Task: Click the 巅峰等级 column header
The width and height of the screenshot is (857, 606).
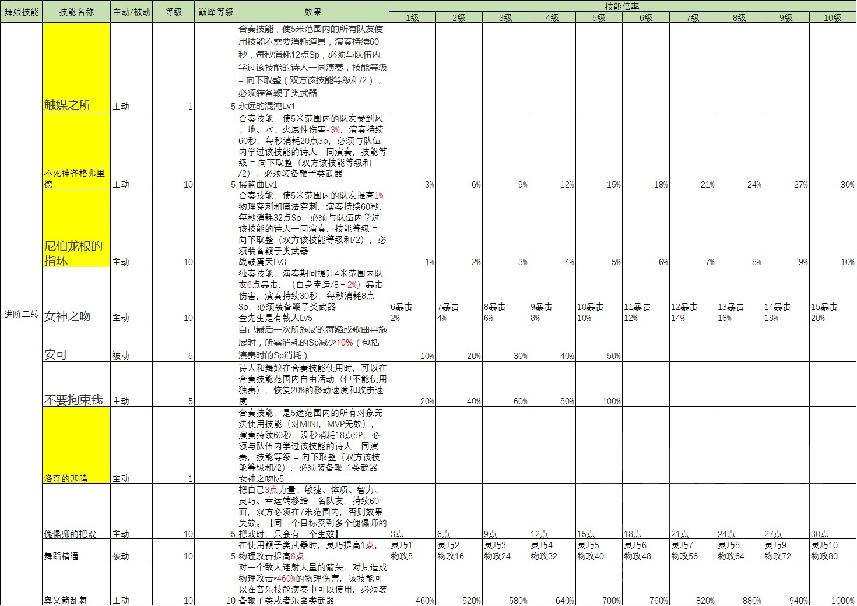Action: click(x=216, y=12)
